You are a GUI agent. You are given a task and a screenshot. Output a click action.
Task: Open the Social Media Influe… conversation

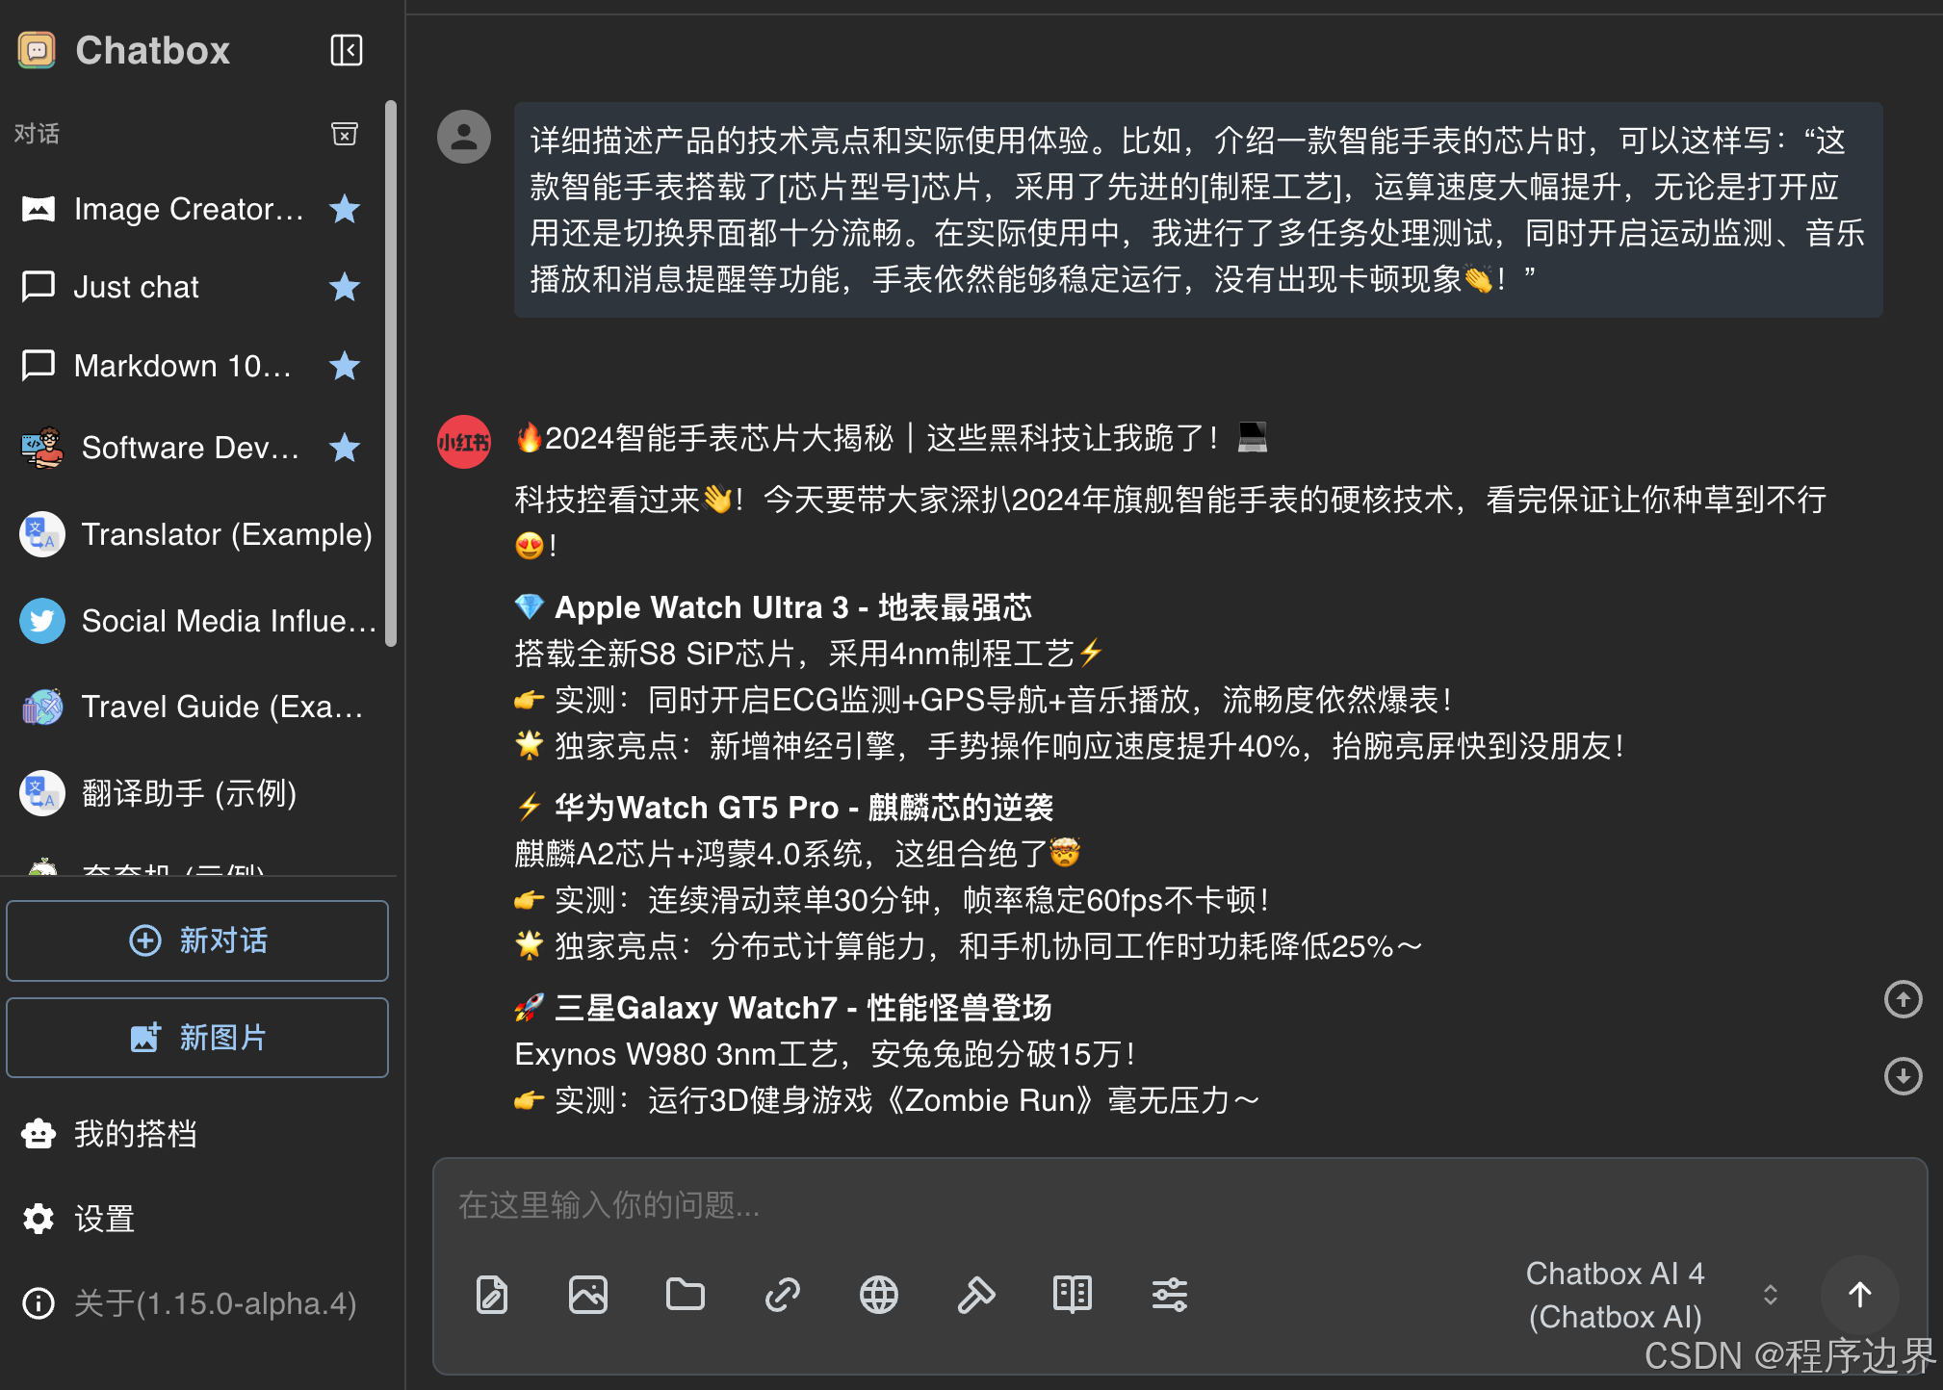(x=193, y=621)
